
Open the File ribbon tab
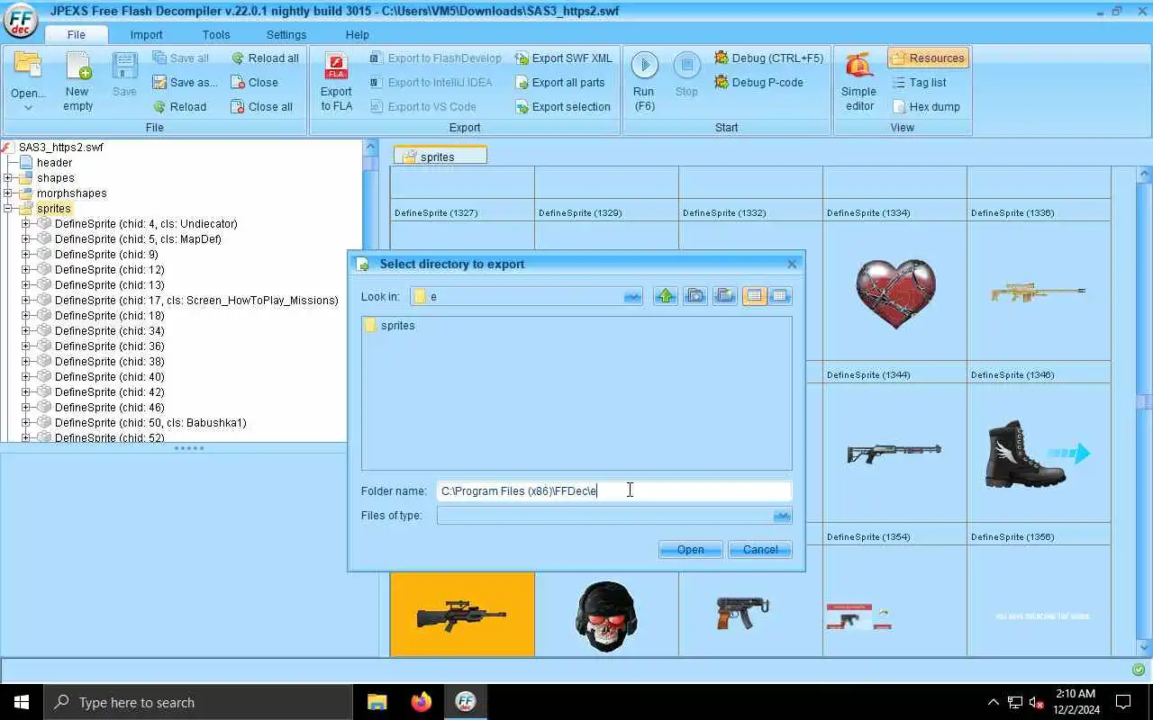(x=76, y=34)
